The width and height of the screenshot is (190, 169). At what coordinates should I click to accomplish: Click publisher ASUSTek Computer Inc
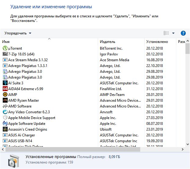tap(119, 141)
